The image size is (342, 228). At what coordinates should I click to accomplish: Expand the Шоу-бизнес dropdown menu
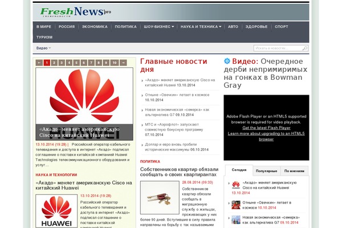point(159,27)
